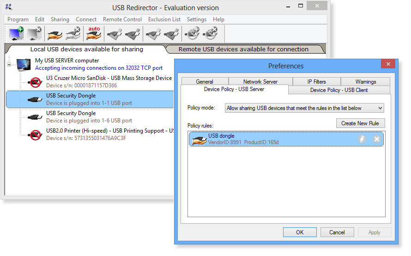Switch to the Network Server tab

(260, 82)
